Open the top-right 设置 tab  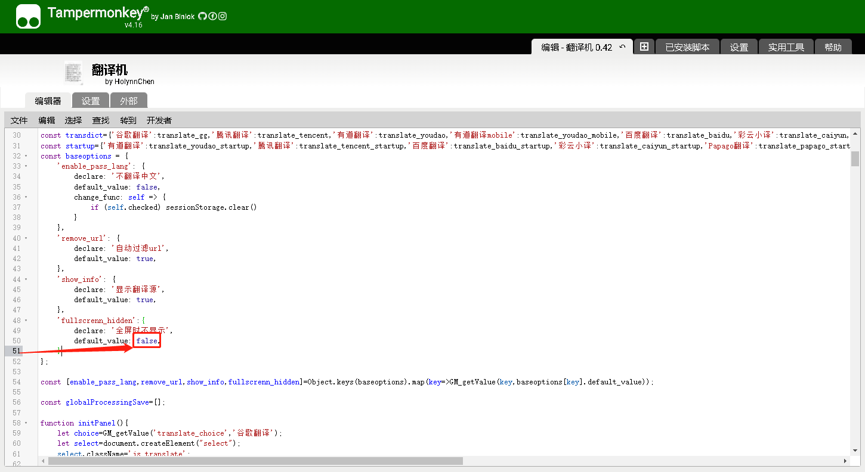point(739,47)
